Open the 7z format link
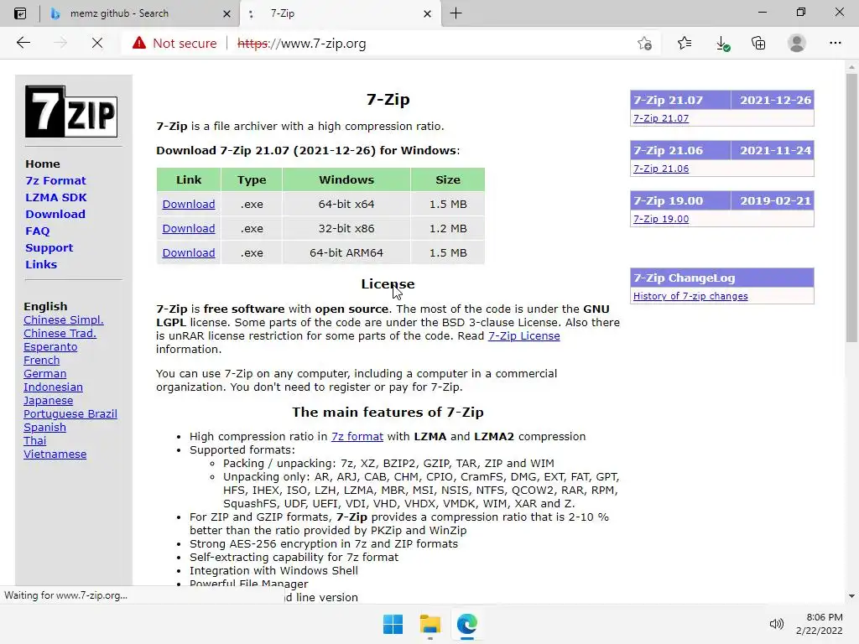 click(x=357, y=436)
